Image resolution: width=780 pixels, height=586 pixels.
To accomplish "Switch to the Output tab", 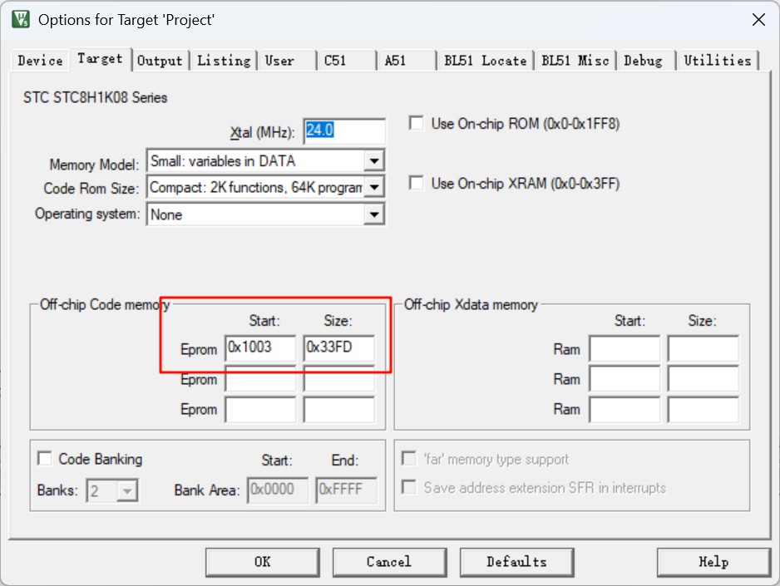I will coord(160,61).
